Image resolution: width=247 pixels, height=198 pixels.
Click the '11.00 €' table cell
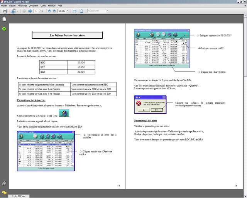point(81,67)
